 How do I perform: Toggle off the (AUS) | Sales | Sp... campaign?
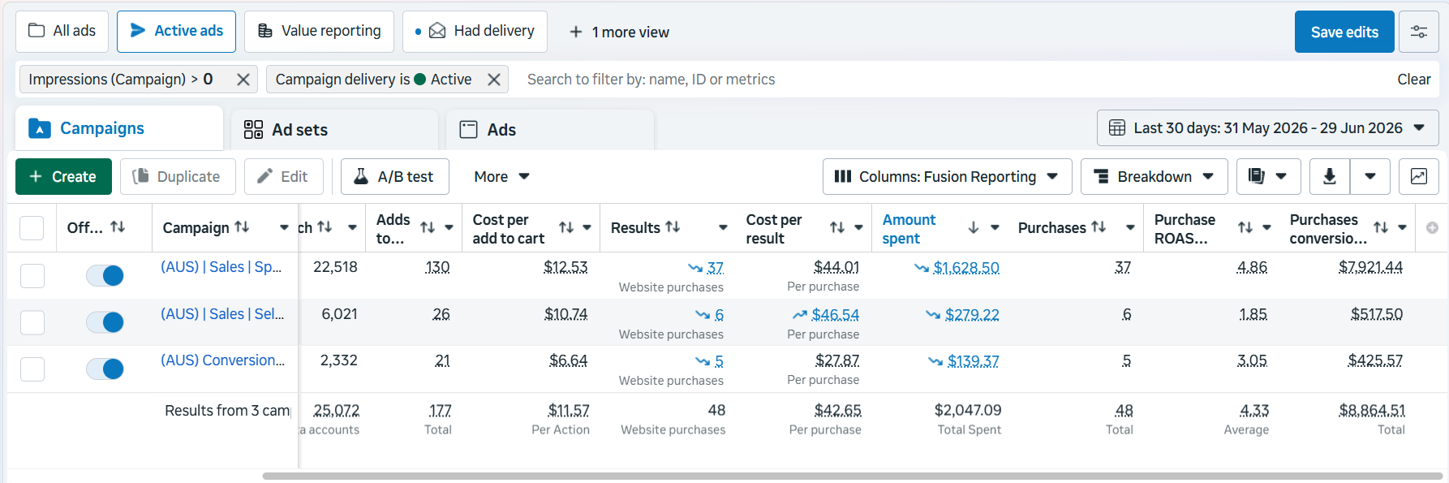pos(105,276)
